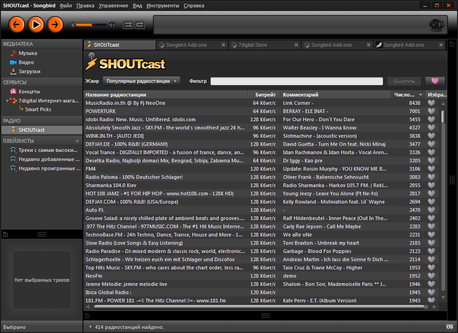Focus the Фильтр search field
Viewport: 458px width, 333px height.
click(297, 81)
